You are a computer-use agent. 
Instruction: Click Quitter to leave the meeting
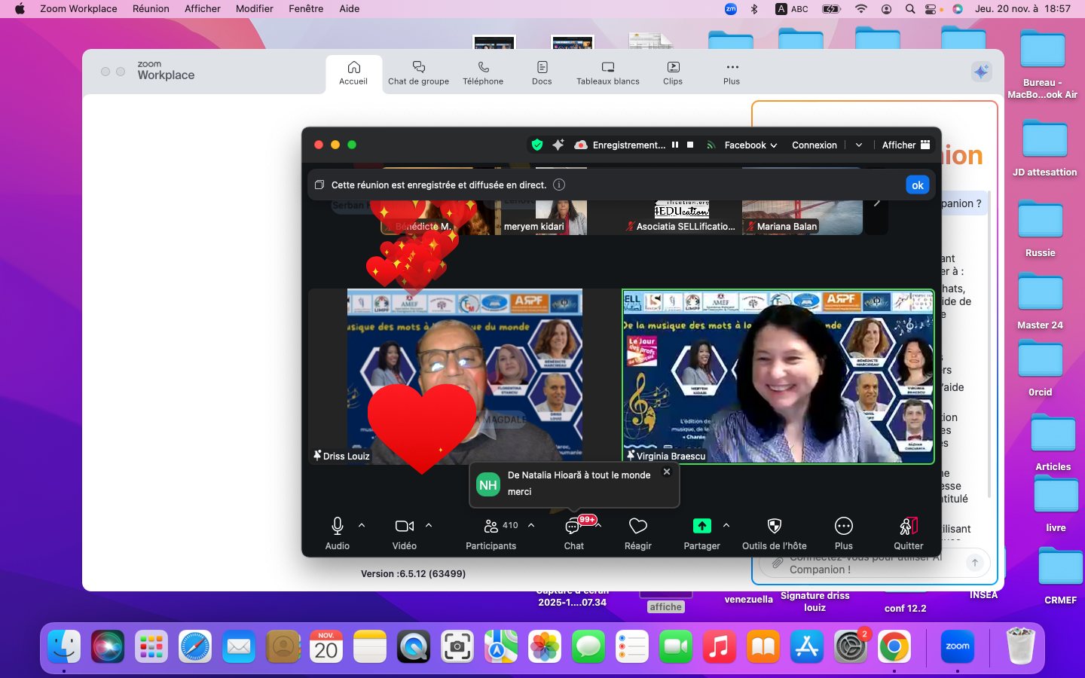[x=908, y=527]
